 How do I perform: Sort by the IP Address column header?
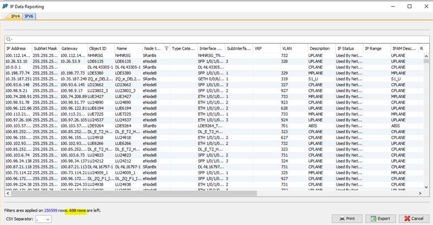coord(16,49)
